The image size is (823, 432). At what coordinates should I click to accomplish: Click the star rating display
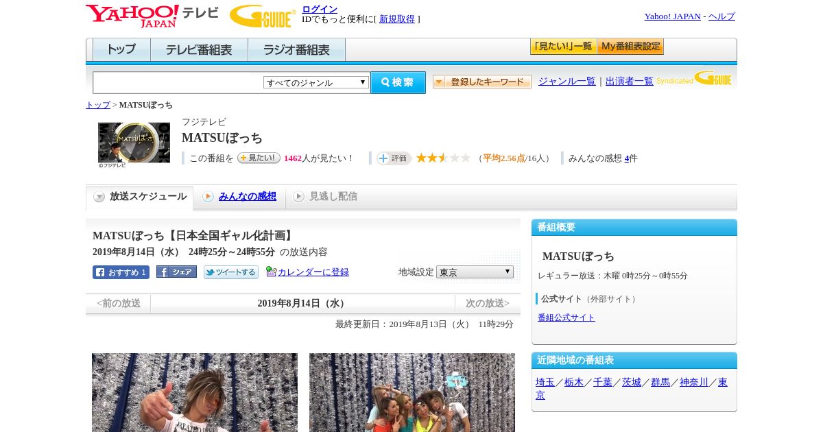443,158
